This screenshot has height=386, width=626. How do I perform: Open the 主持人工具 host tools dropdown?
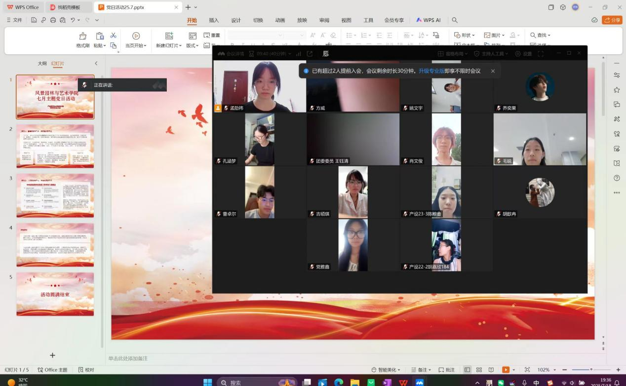[492, 54]
